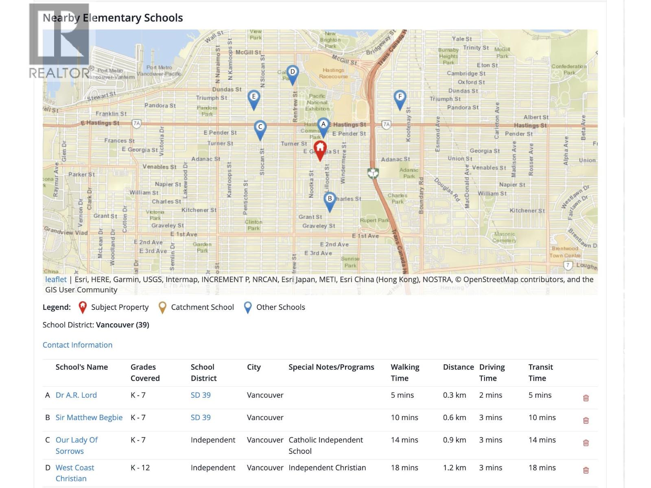Click SD 39 district link for Dr A.R. Lord

pyautogui.click(x=201, y=395)
